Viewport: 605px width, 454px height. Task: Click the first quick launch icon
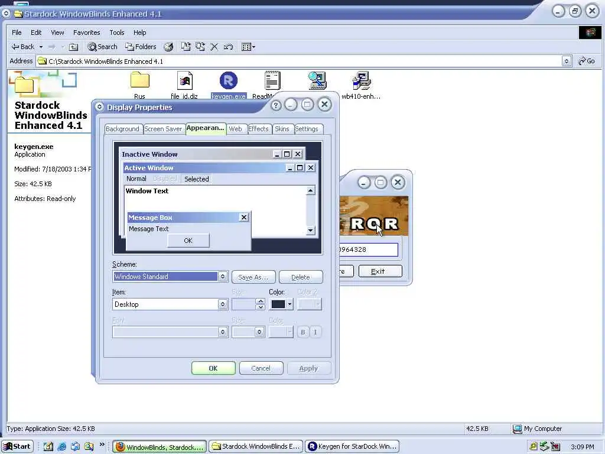48,447
